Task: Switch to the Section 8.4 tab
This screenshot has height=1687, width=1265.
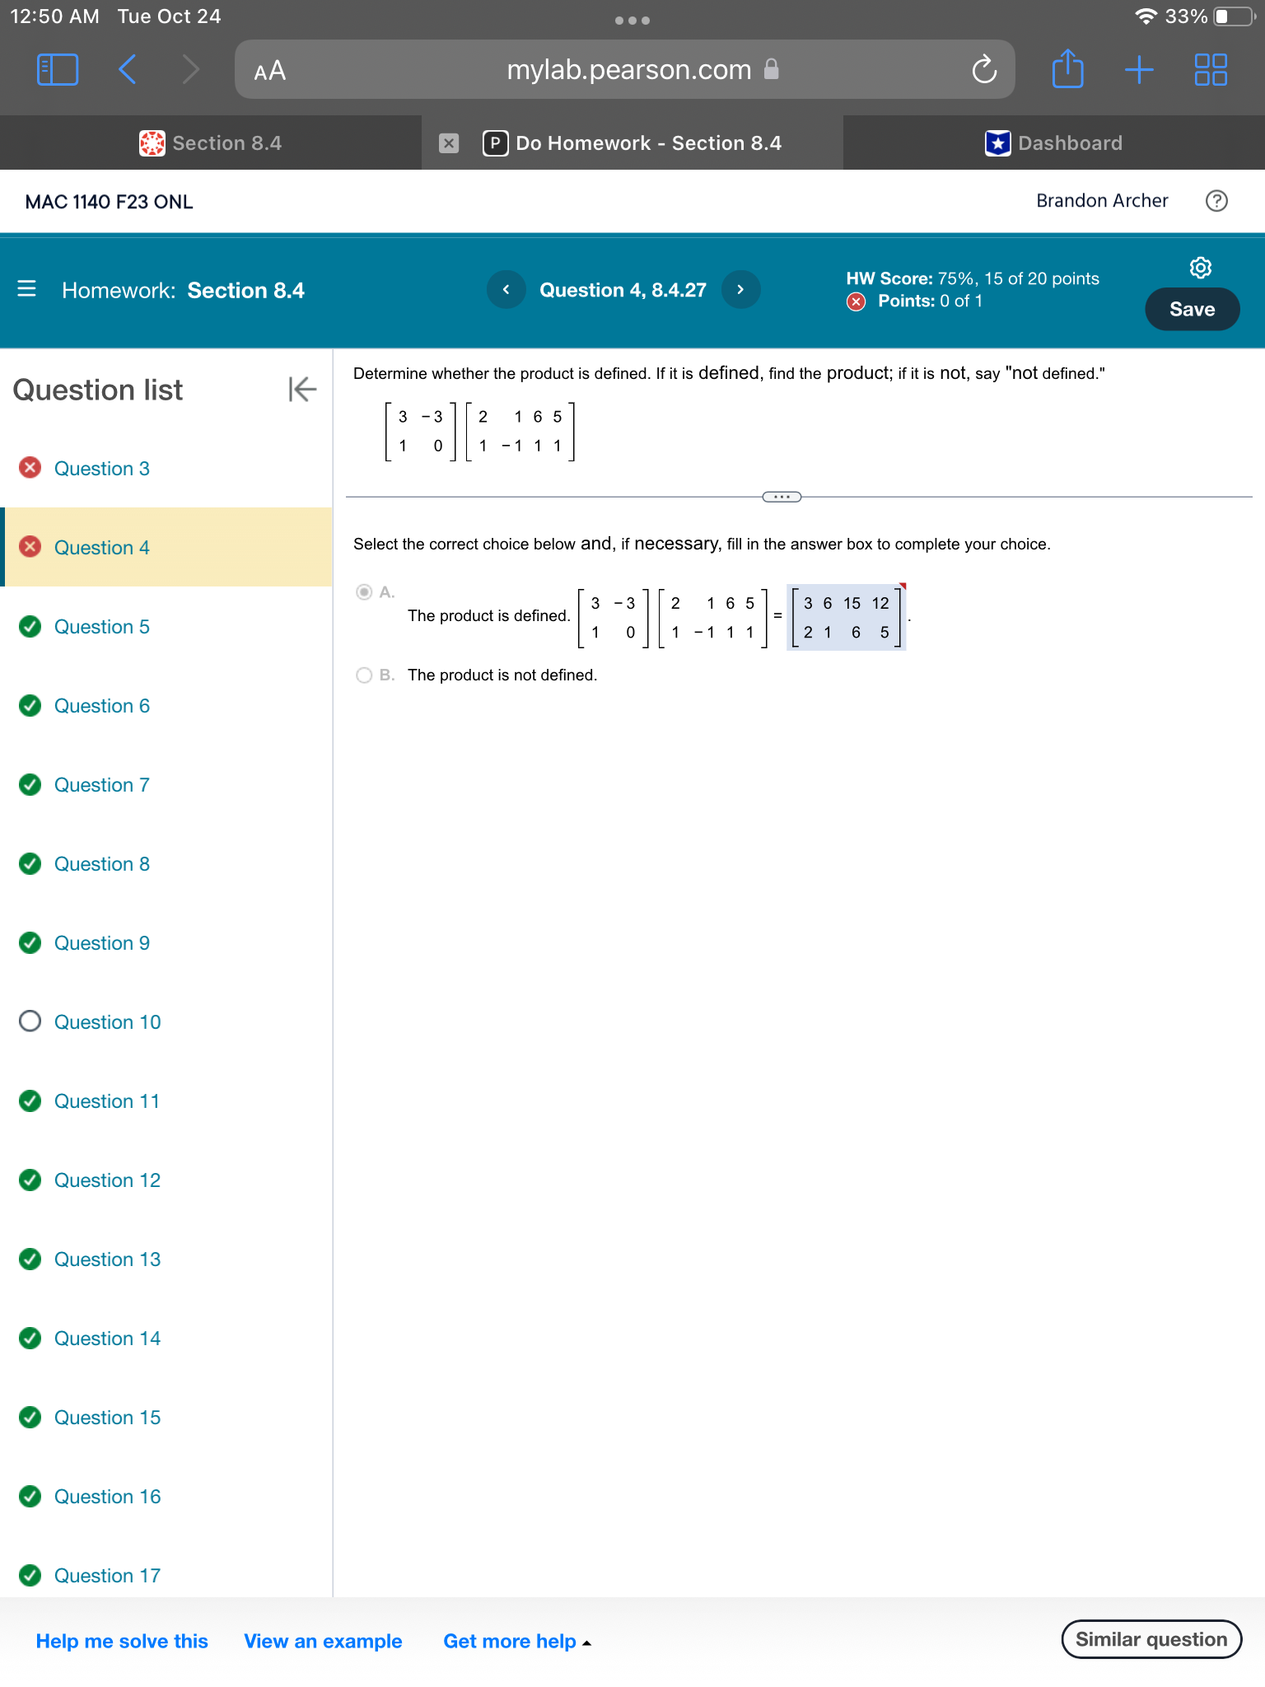Action: [211, 143]
